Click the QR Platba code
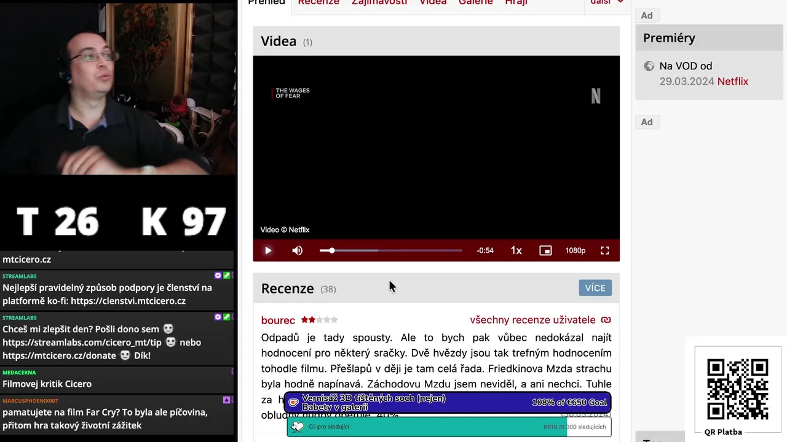 coord(737,389)
